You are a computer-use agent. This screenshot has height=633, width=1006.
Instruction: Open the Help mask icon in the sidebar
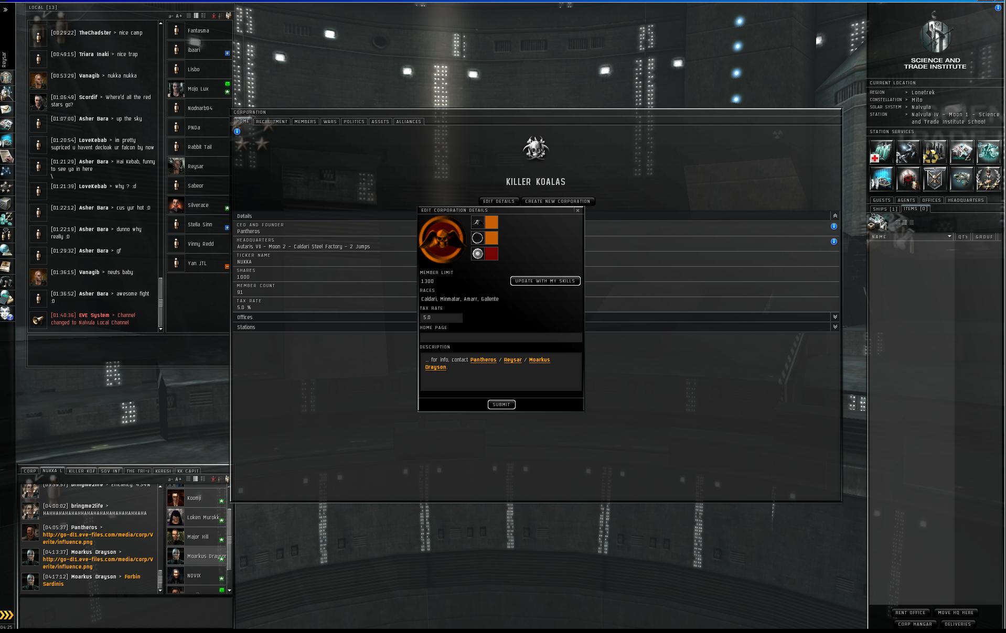pos(6,313)
